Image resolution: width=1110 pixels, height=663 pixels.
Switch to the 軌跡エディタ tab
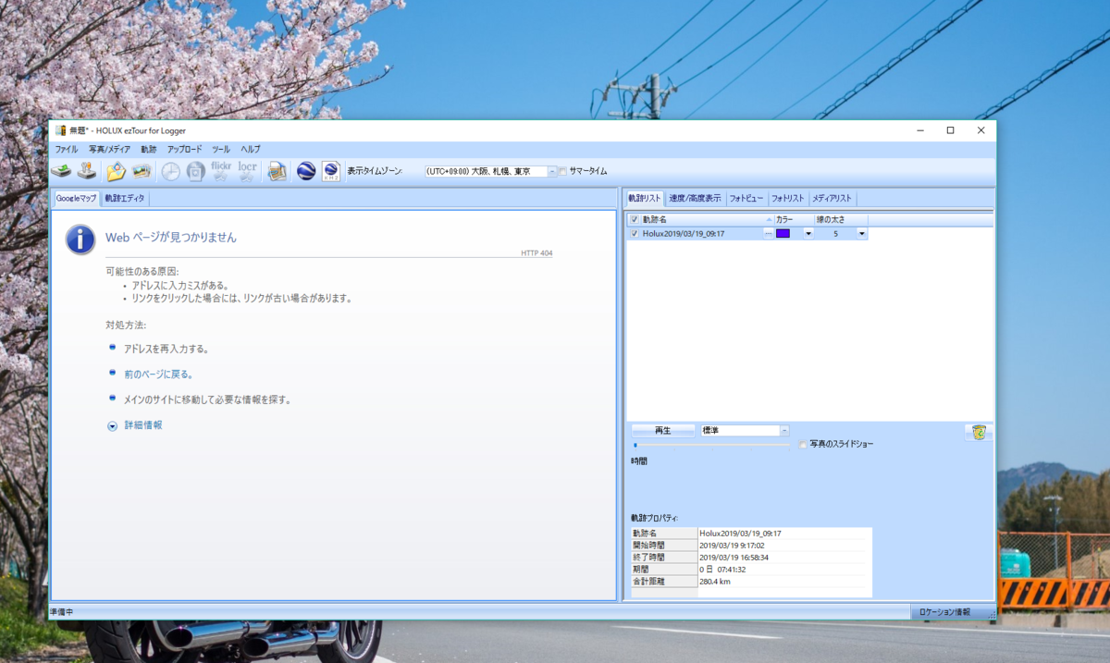125,197
